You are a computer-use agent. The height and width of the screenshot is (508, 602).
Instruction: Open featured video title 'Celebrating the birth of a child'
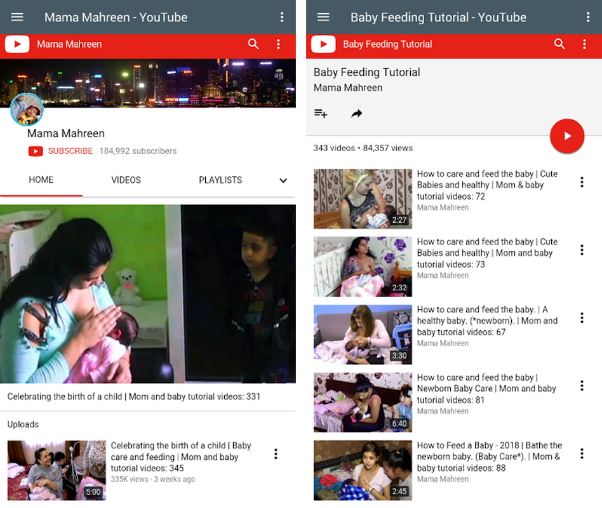pos(133,396)
